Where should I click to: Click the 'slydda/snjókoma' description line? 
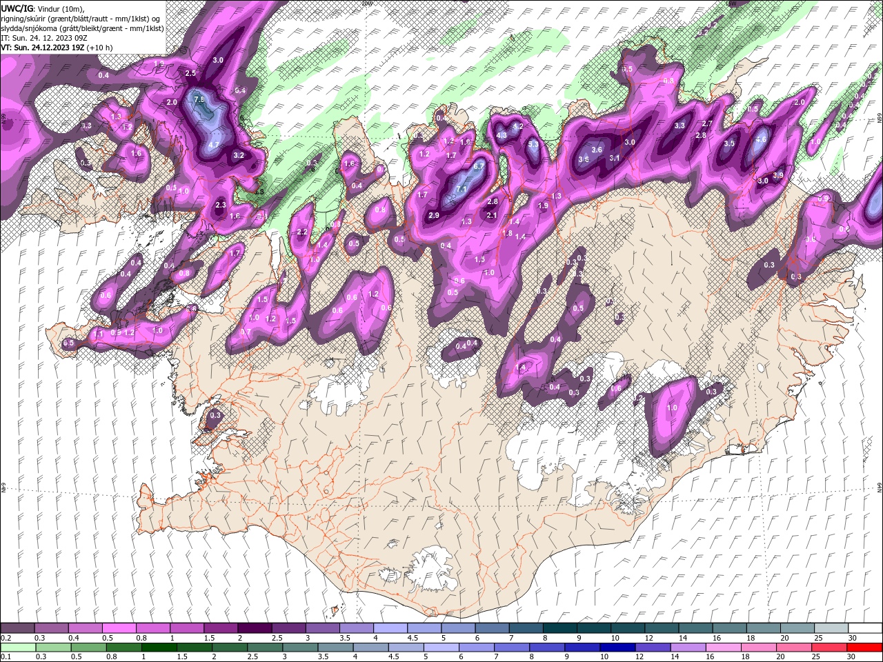pos(81,28)
